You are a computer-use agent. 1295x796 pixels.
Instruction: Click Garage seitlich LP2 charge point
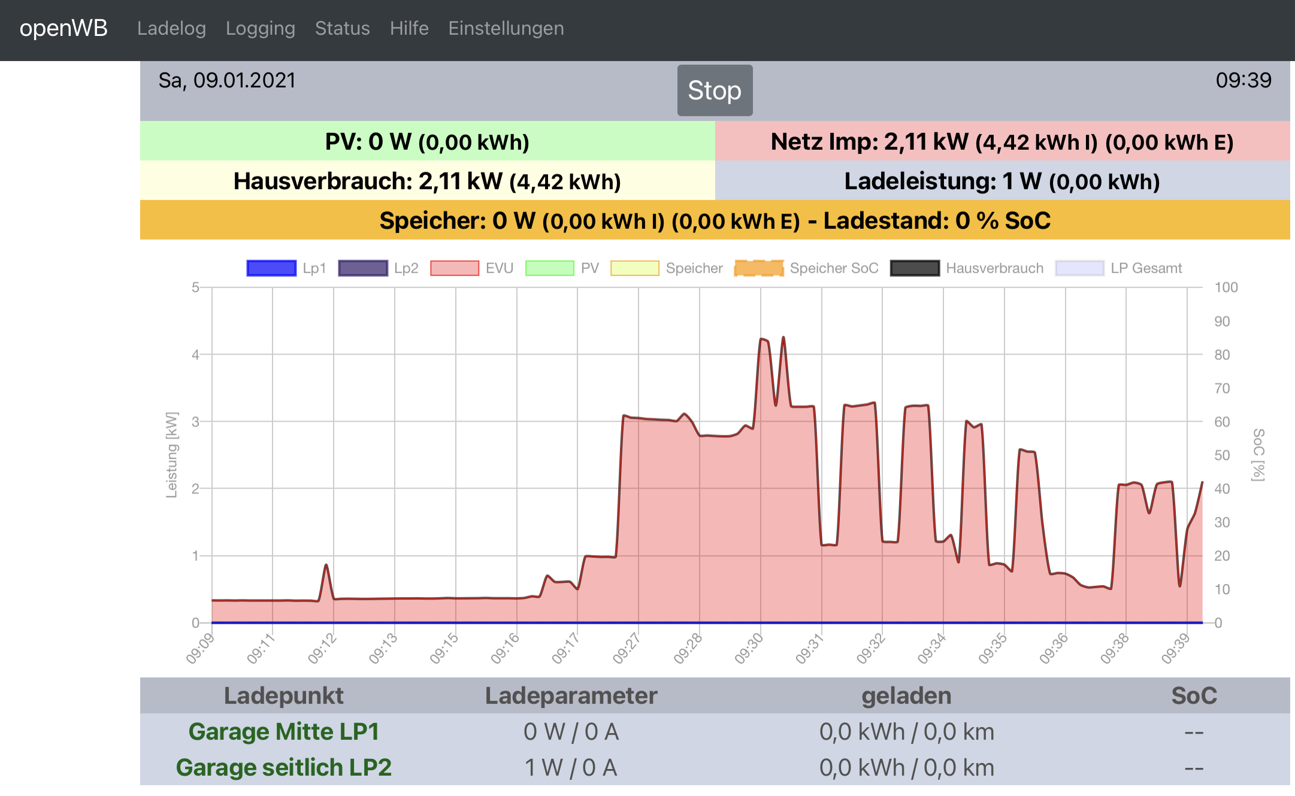pos(283,767)
